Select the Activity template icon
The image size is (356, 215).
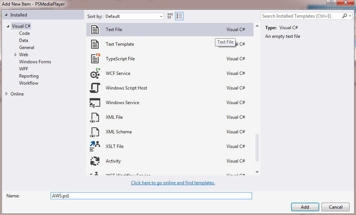[x=95, y=161]
